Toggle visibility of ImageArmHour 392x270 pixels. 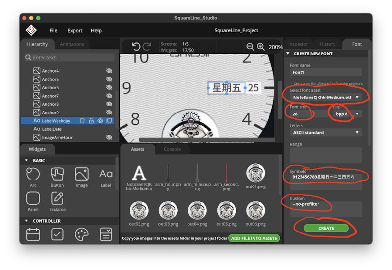coord(109,137)
